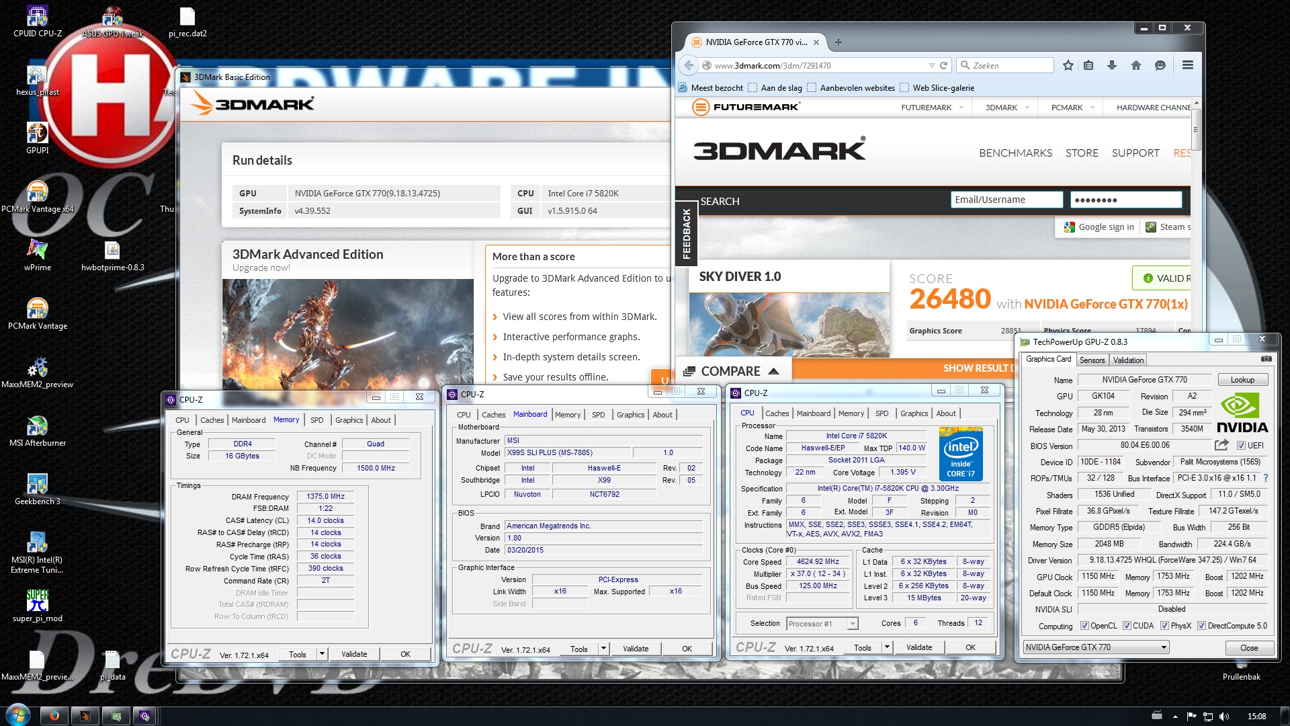Open hwbotprime-0.8.3 desktop icon

(112, 255)
